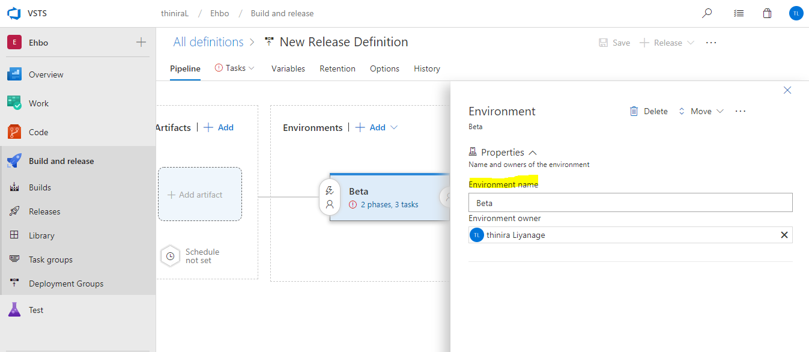The width and height of the screenshot is (809, 352).
Task: Open Overview from sidebar
Action: pos(46,74)
